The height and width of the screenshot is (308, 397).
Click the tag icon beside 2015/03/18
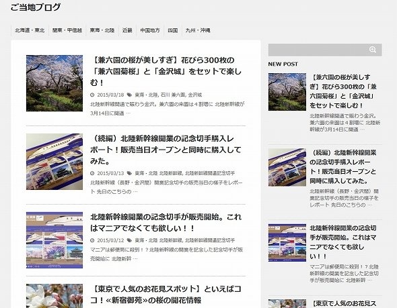[129, 95]
